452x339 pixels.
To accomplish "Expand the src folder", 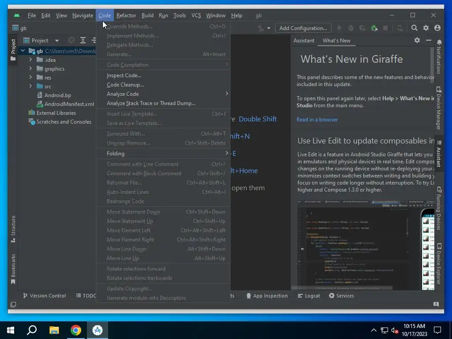I will point(30,86).
